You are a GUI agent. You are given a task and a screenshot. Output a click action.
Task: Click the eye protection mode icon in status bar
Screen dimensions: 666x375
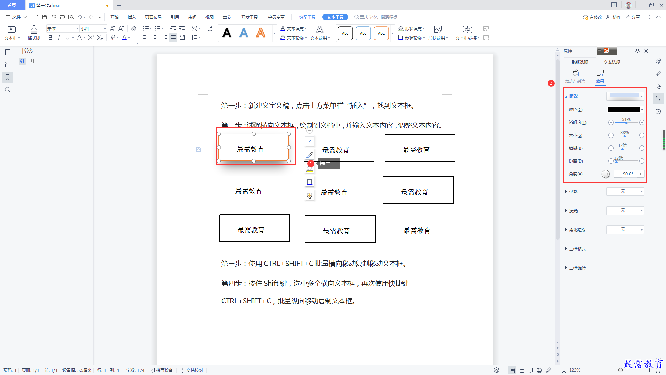pos(497,370)
